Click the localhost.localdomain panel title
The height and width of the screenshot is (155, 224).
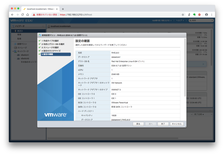60,26
